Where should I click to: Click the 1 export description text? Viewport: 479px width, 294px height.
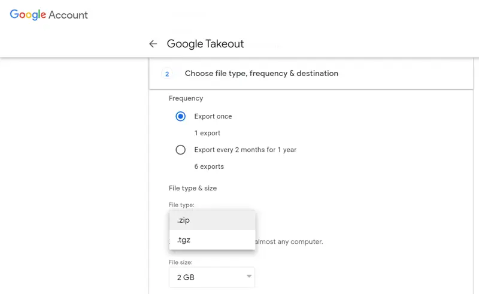click(x=207, y=133)
